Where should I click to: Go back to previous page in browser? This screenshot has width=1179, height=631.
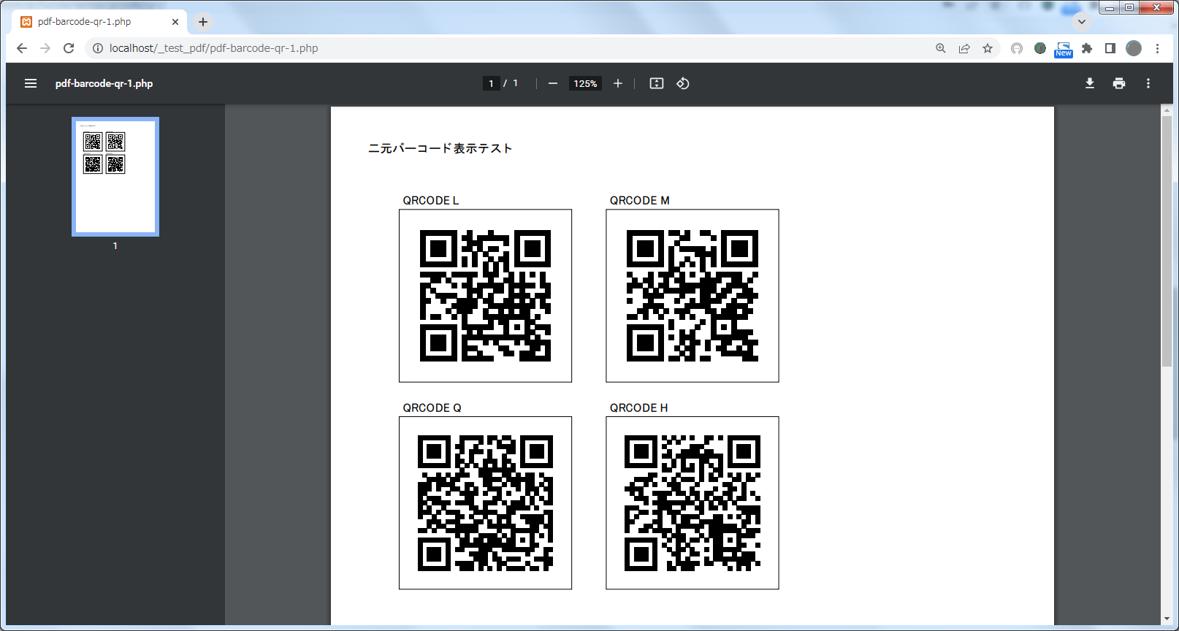coord(22,48)
